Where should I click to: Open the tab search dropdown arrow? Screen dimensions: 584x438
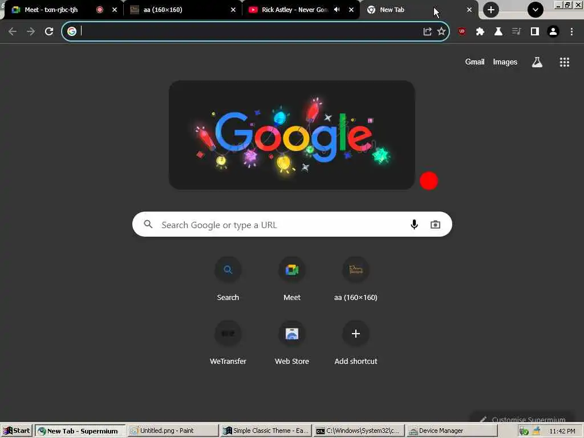coord(535,10)
